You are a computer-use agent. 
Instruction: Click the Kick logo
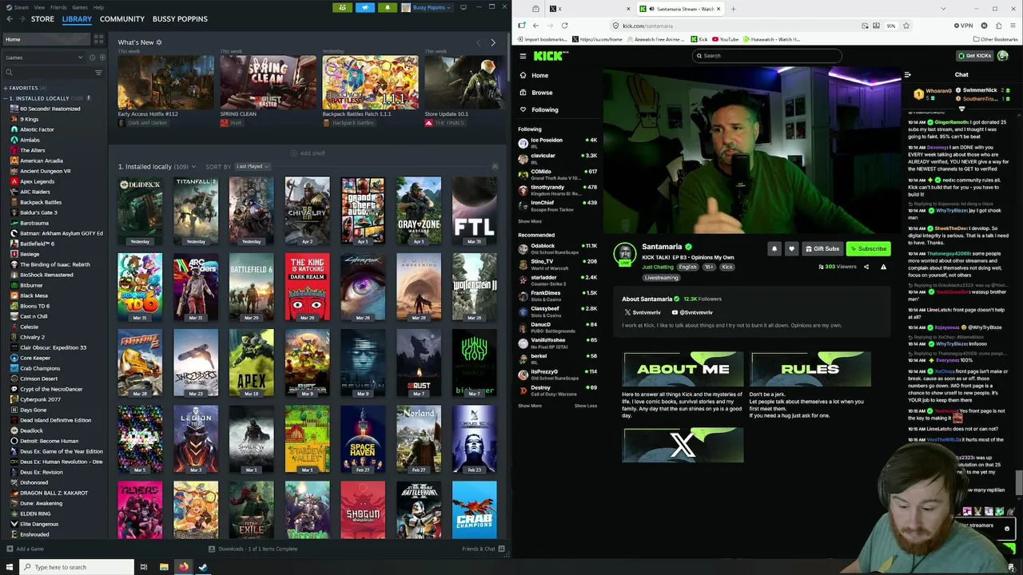(x=551, y=55)
